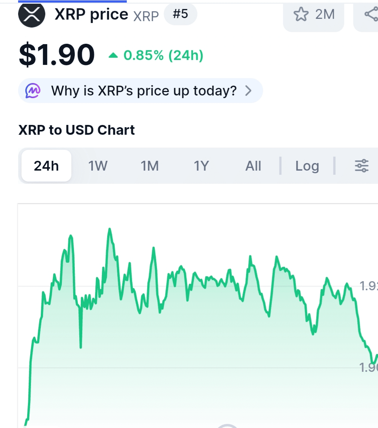Add XRP to watchlist with star icon
The width and height of the screenshot is (378, 428).
(301, 14)
